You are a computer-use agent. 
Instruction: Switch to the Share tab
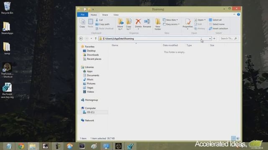(105, 15)
